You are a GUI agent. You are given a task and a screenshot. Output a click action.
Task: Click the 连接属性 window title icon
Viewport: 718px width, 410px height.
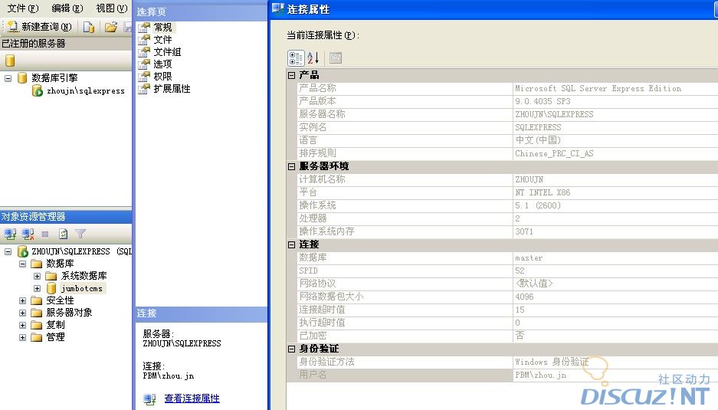tap(278, 8)
